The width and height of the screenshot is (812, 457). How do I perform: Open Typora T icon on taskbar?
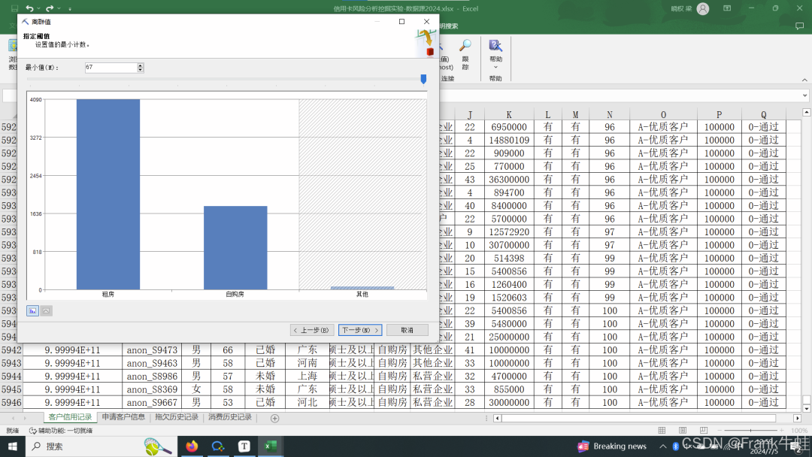(244, 446)
